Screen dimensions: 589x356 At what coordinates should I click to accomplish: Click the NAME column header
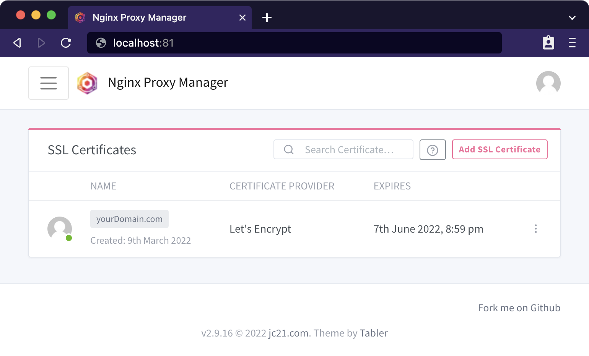(103, 186)
